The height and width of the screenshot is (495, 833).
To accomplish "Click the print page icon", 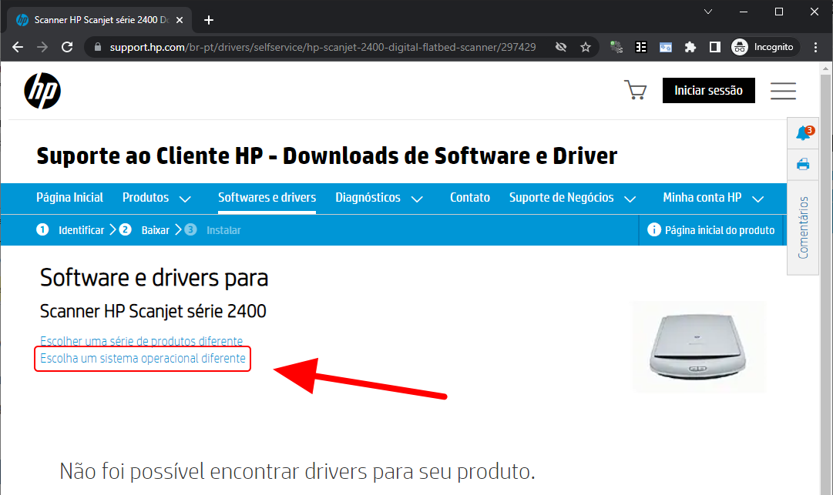I will click(803, 165).
